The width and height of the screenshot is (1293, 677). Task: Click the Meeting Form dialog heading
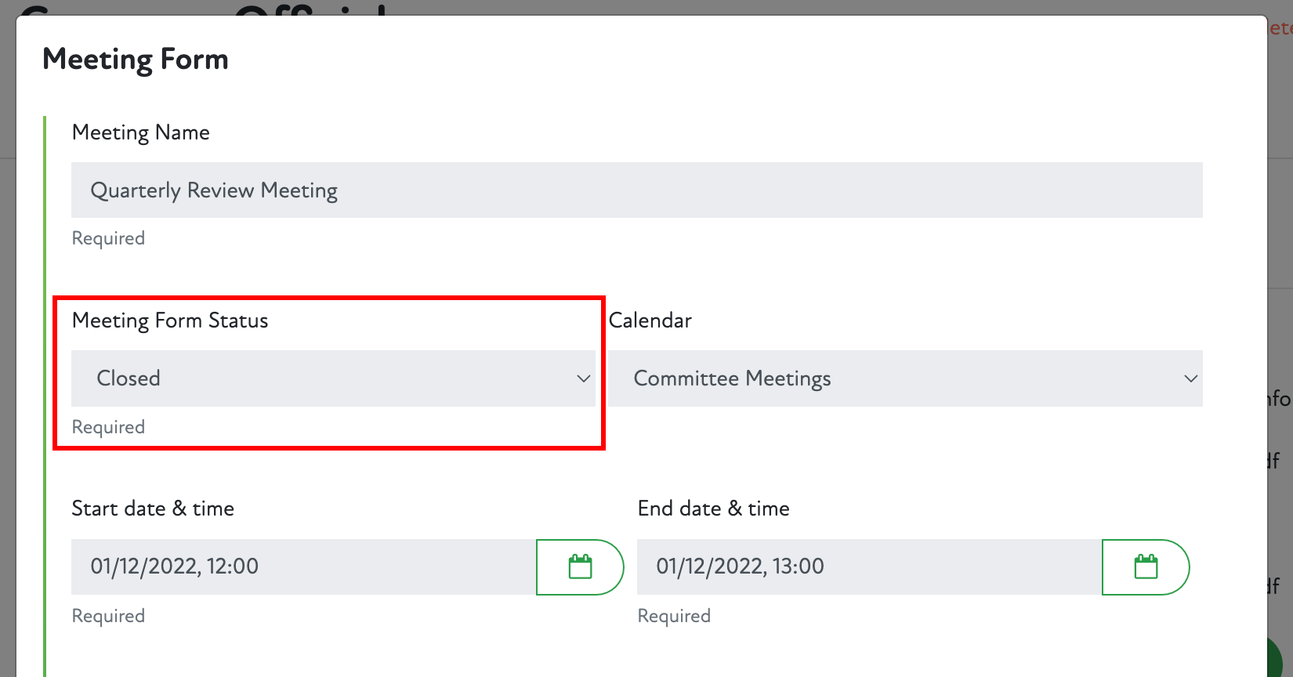click(x=136, y=60)
